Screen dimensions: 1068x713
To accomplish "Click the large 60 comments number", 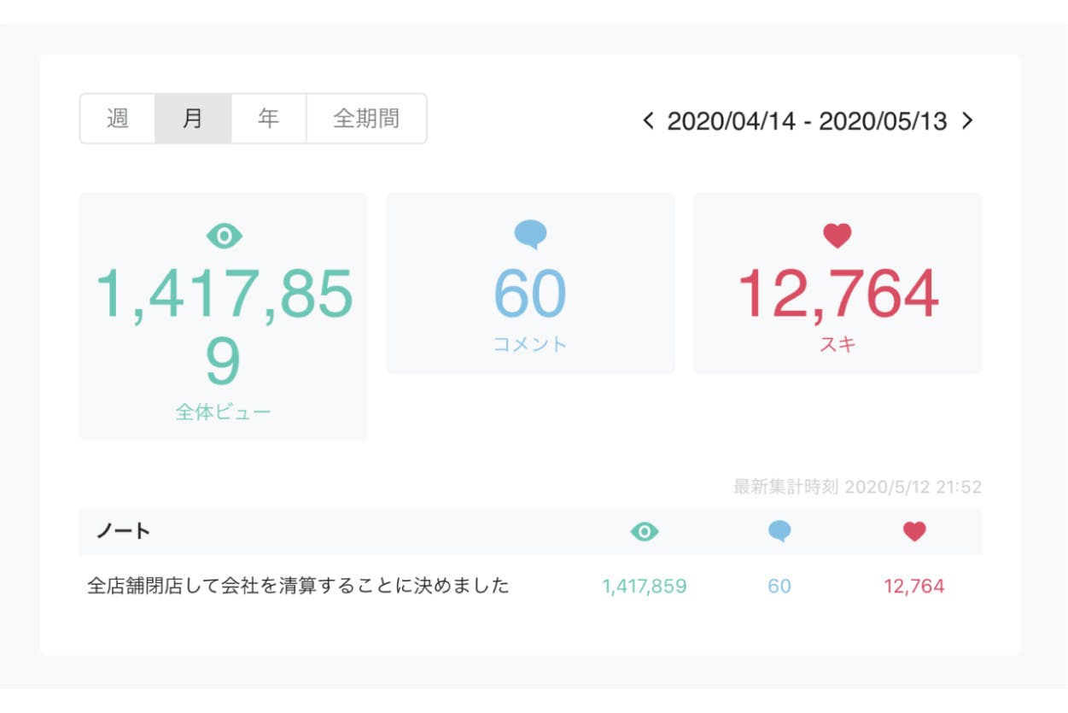I will tap(530, 294).
